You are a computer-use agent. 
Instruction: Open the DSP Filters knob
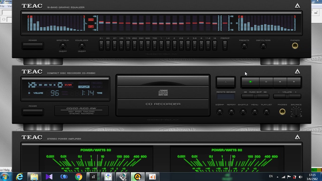263,46
